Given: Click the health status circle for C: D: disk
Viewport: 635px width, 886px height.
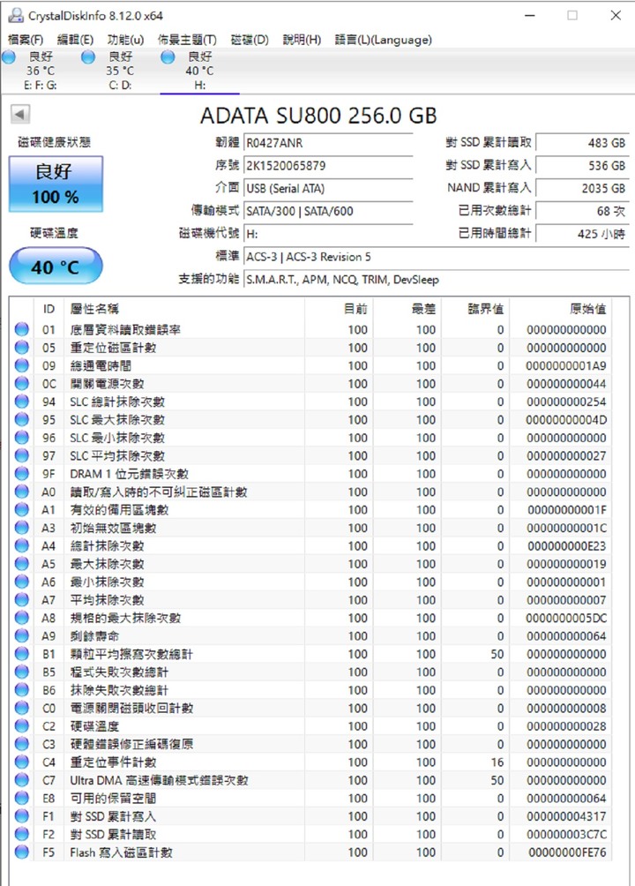Looking at the screenshot, I should pos(88,56).
